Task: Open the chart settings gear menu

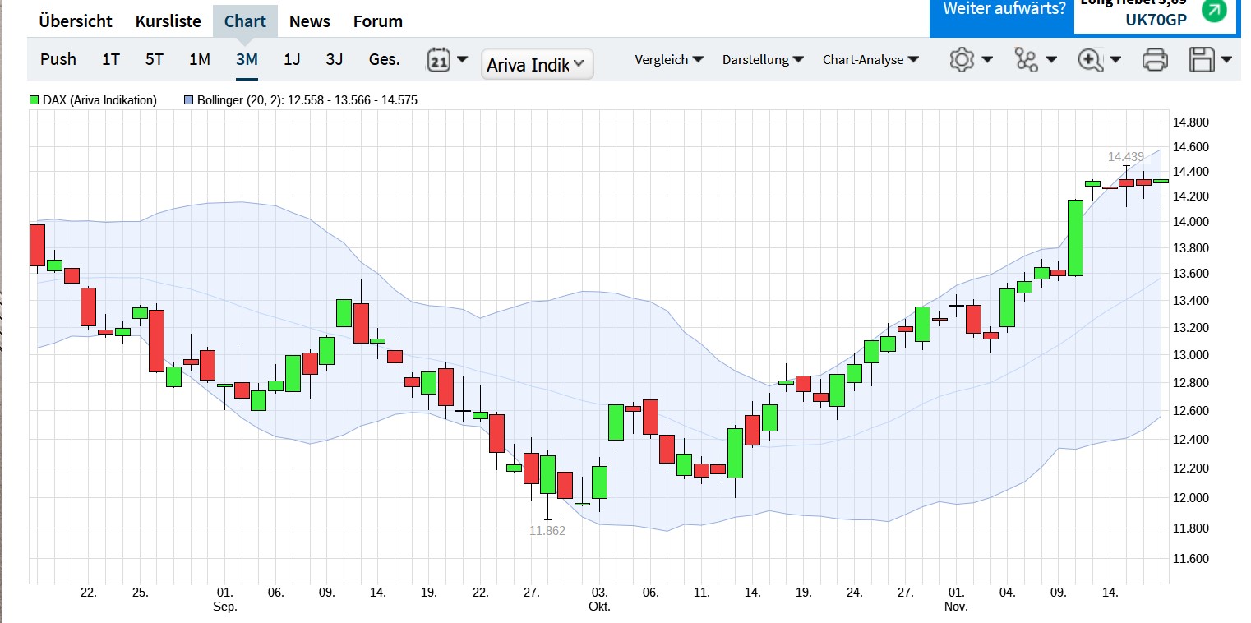Action: (971, 59)
